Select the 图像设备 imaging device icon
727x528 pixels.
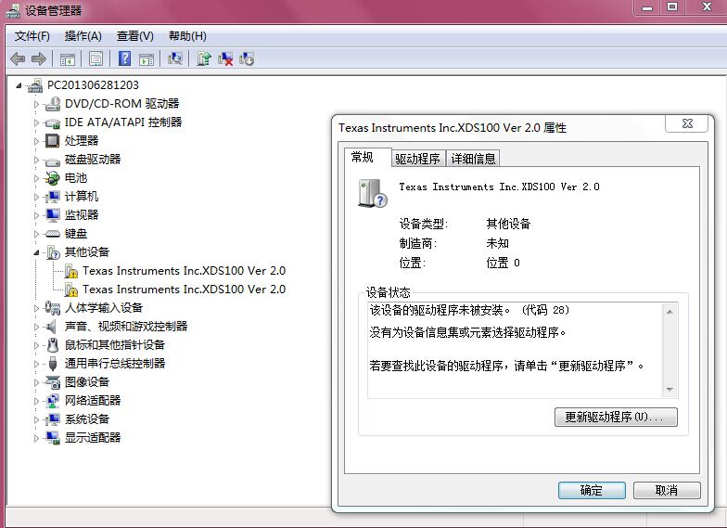click(53, 382)
